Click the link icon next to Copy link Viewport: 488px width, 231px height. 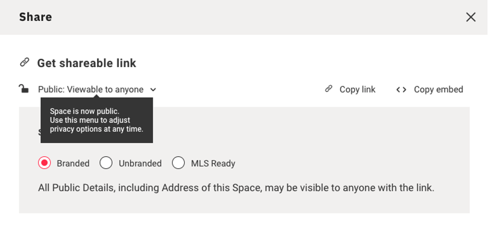(x=328, y=89)
